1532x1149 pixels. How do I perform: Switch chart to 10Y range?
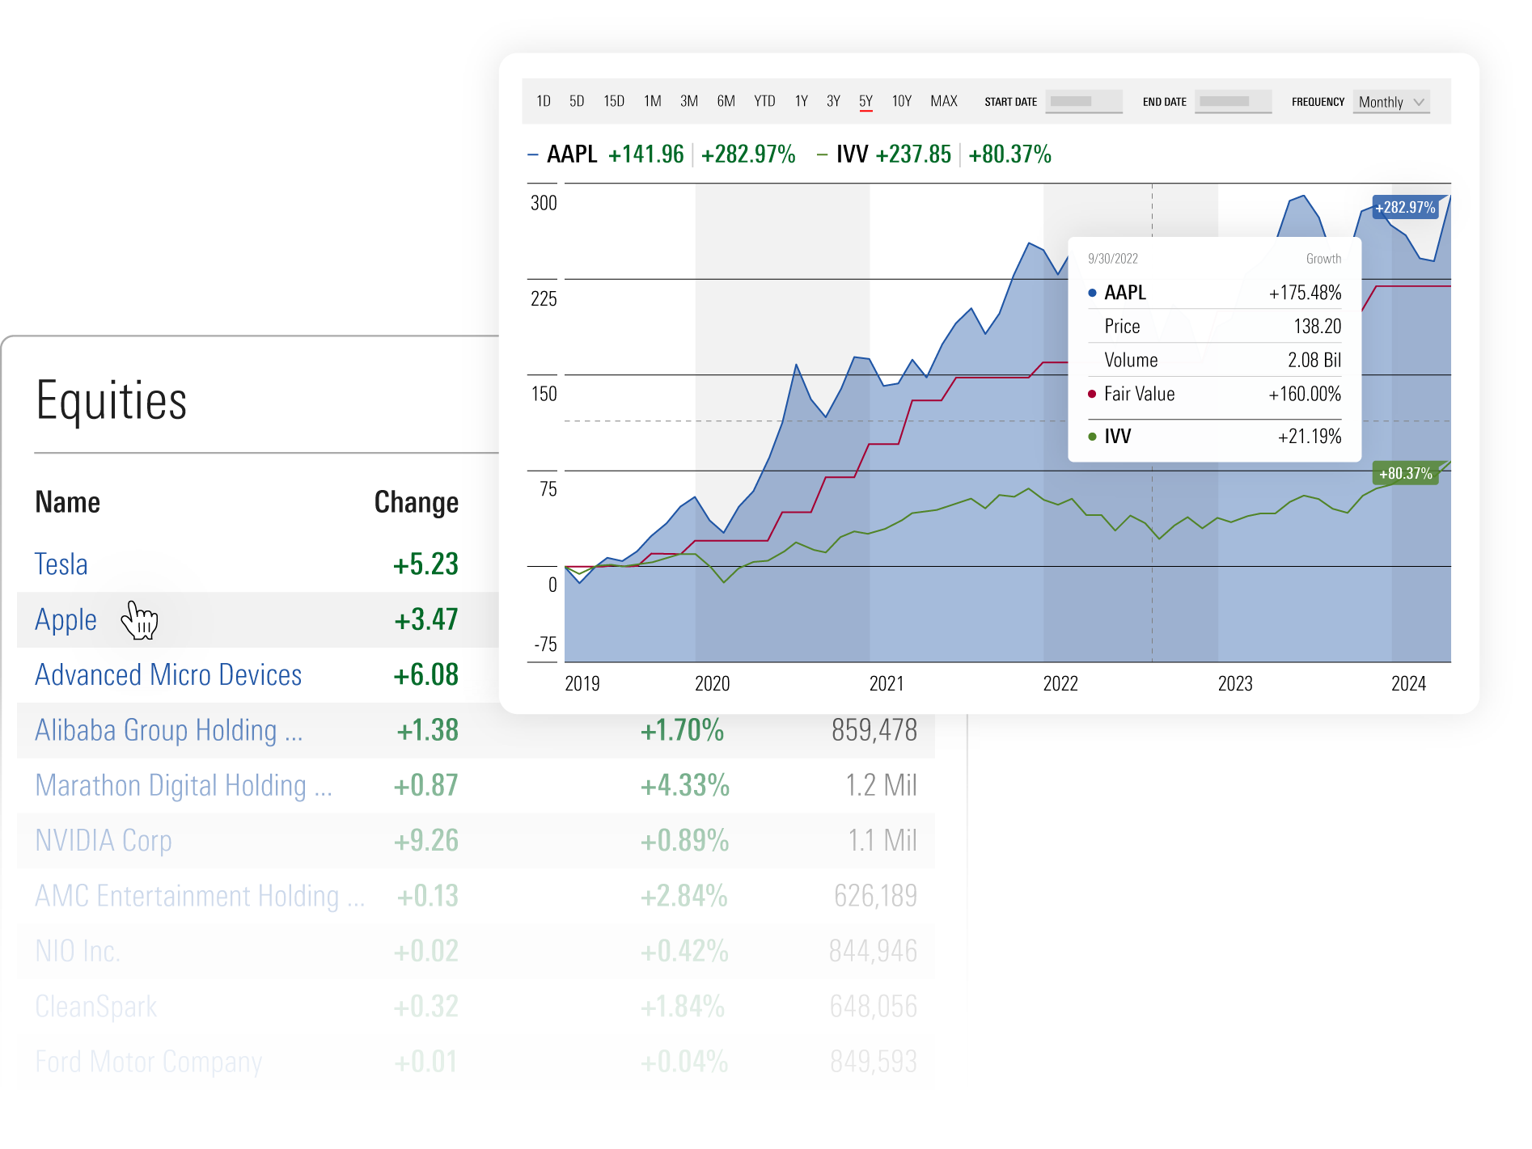901,101
